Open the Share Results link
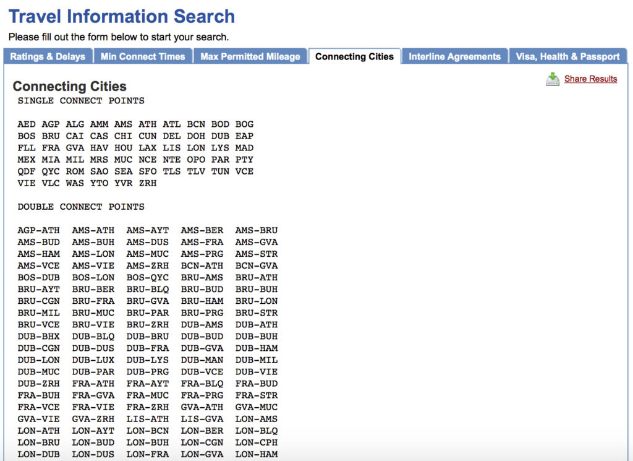The image size is (633, 461). pos(590,79)
